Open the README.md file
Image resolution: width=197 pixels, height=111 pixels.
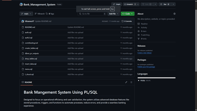[30, 27]
